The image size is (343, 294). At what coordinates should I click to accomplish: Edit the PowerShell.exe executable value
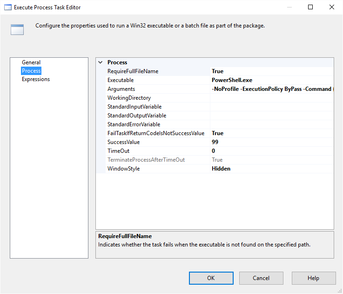272,80
